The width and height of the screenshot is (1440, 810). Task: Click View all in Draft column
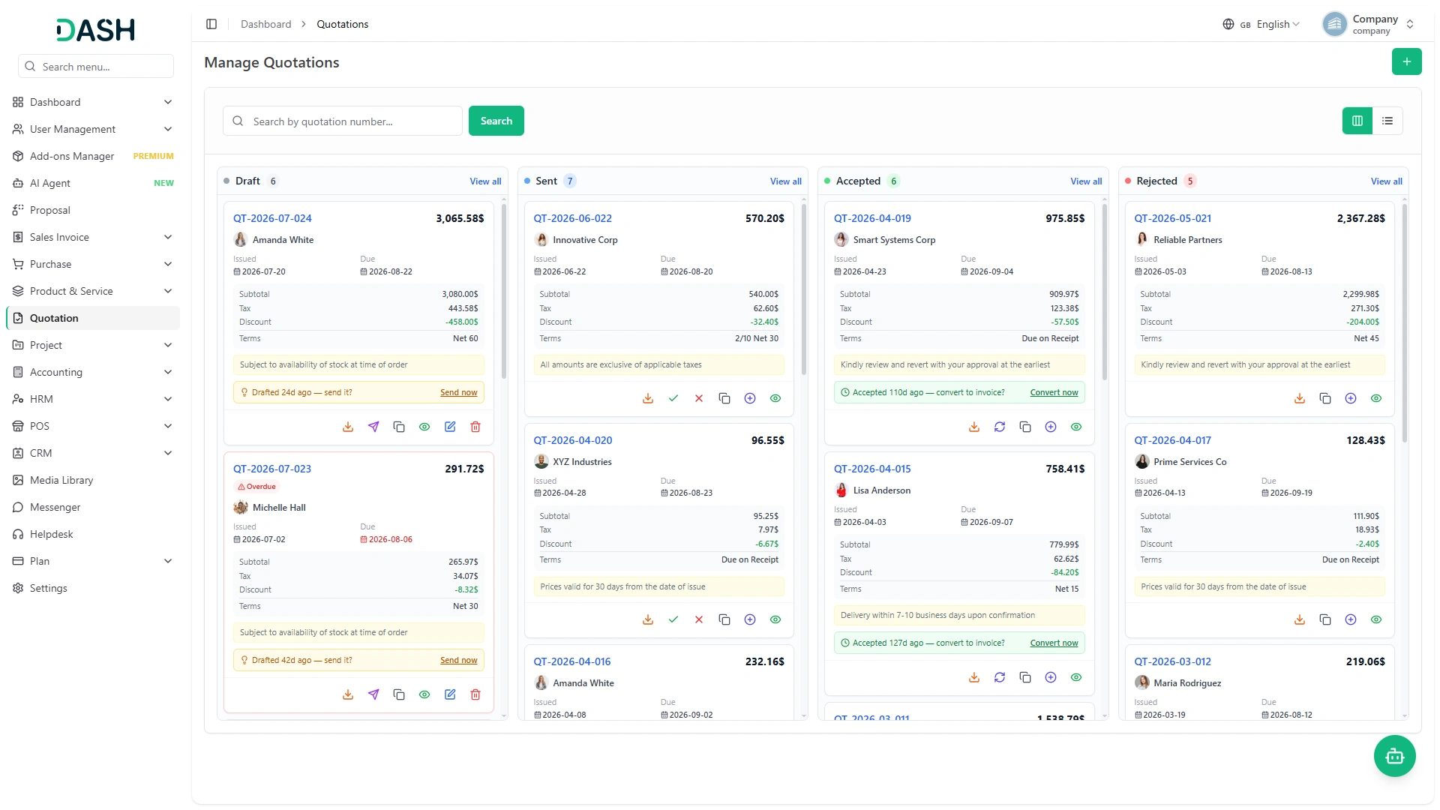(x=485, y=181)
